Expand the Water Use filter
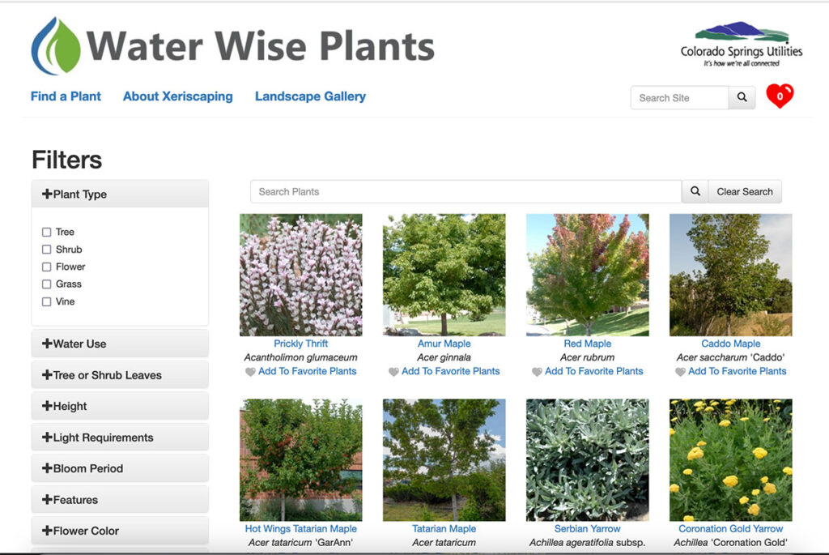 tap(119, 344)
